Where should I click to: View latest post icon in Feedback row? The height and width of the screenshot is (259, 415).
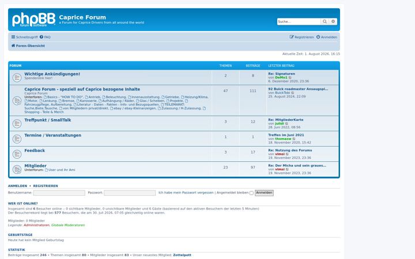point(287,154)
